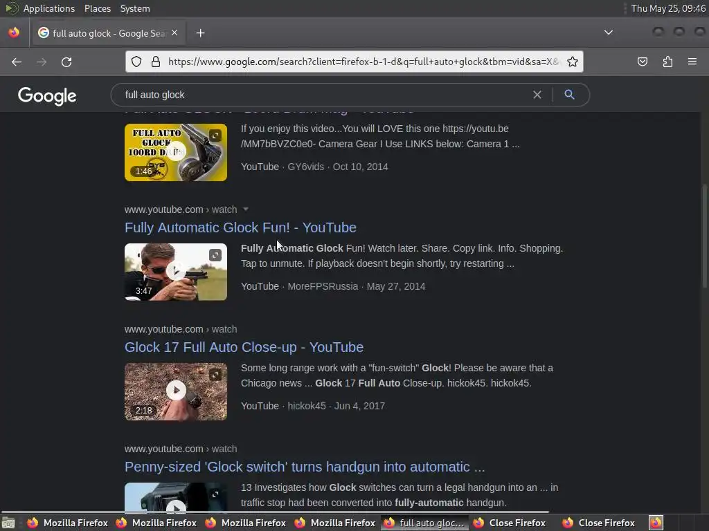The image size is (709, 531).
Task: Preview icon on MoreFPSRussia thumbnail
Action: tap(215, 255)
